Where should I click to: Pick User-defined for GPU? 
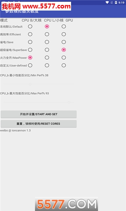pos(64,65)
